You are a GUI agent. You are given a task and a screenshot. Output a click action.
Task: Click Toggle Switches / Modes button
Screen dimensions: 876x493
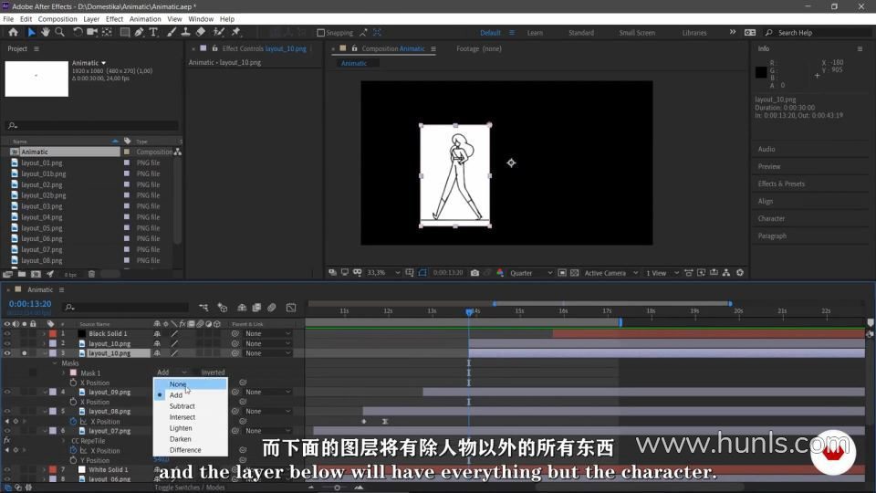(x=190, y=488)
